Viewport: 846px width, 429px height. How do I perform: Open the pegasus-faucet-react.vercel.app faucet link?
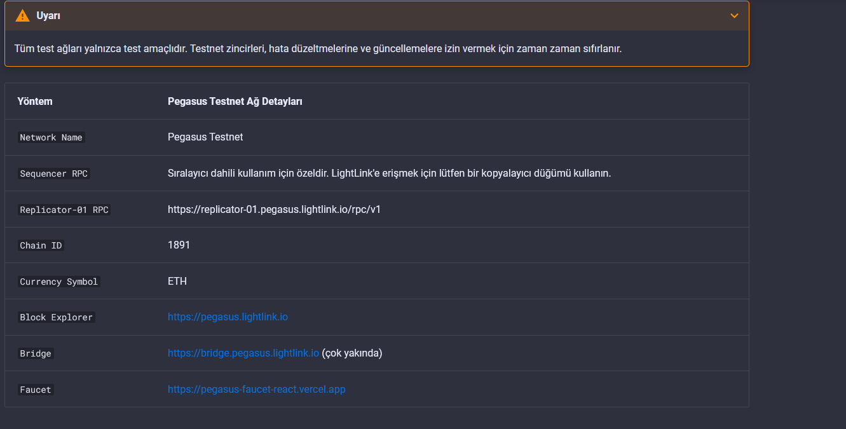(x=257, y=389)
